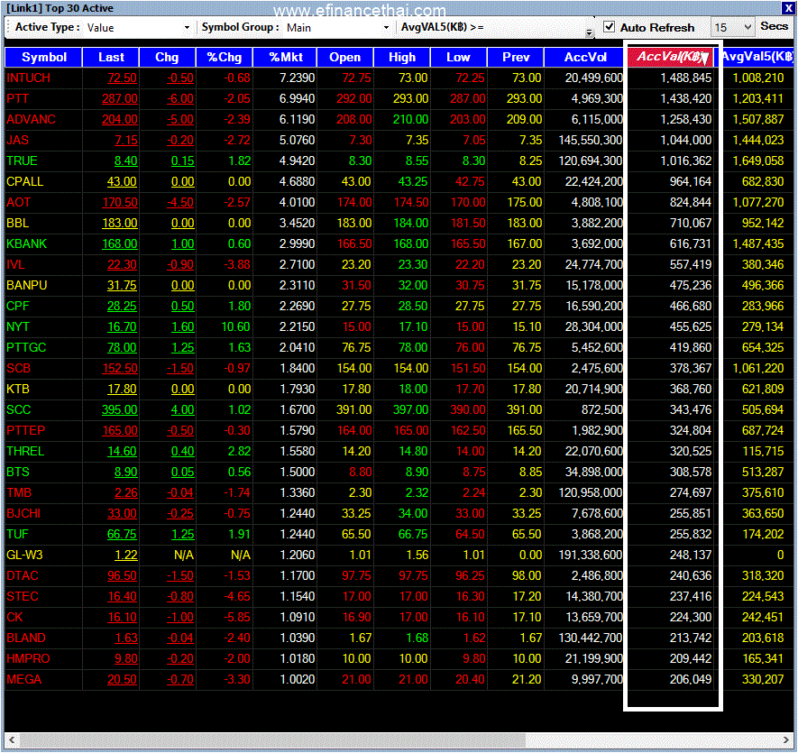Click NYT last price 16.70

coord(122,326)
